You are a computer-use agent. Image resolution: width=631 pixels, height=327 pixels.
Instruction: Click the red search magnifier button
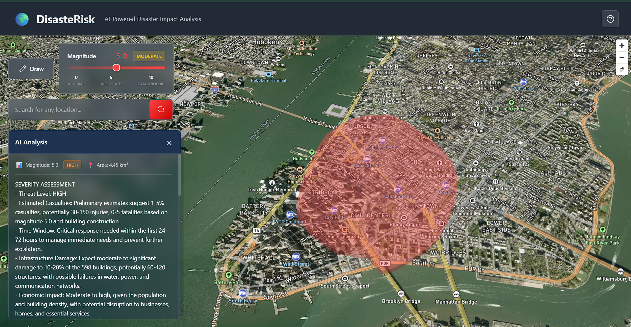point(161,110)
